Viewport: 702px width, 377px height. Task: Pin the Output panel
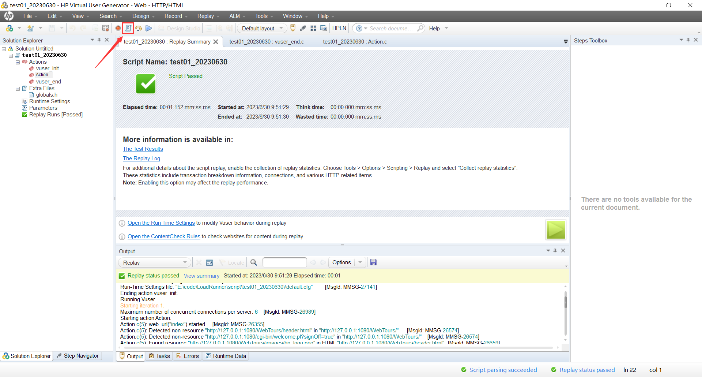555,251
